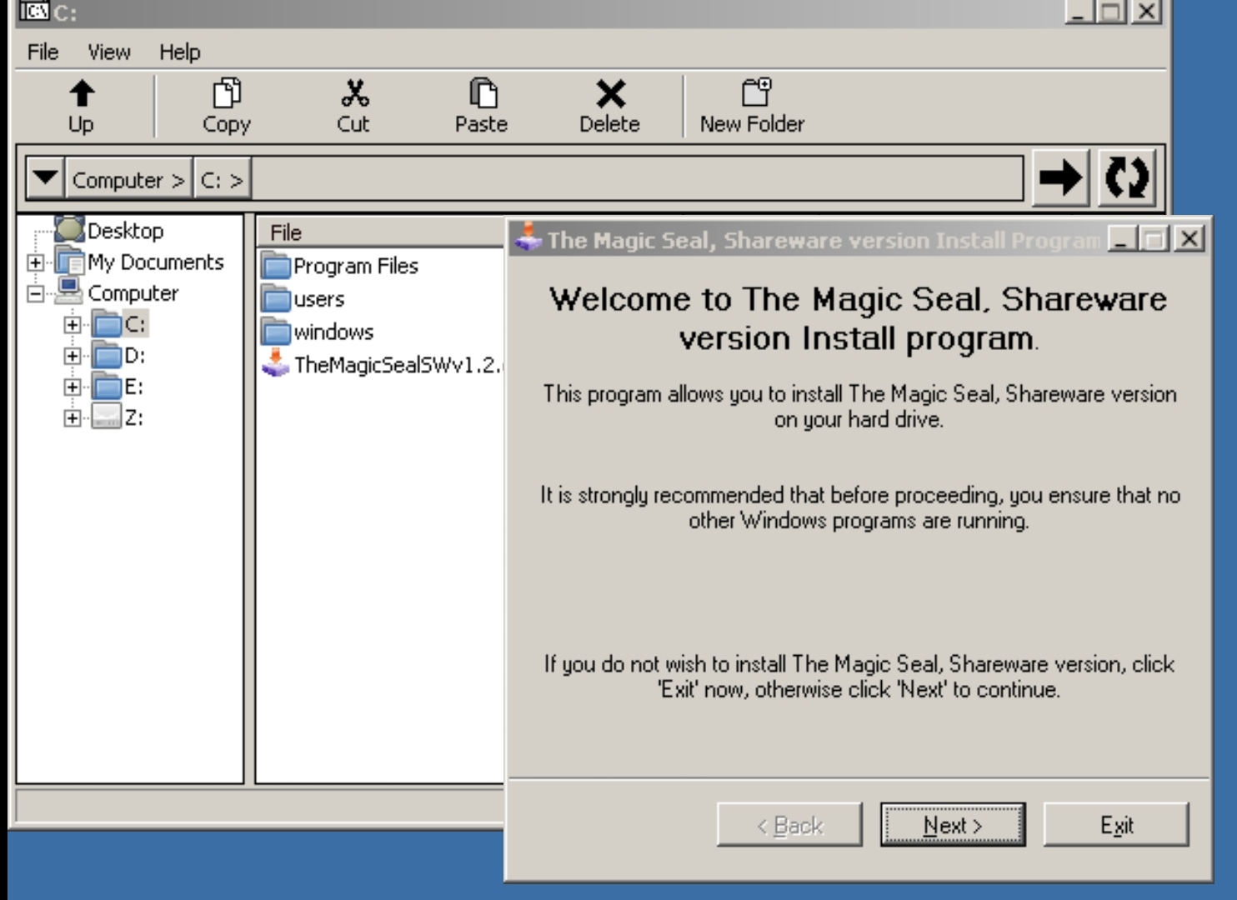Viewport: 1237px width, 900px height.
Task: Select the 'Z:' label in tree
Action: (x=134, y=417)
